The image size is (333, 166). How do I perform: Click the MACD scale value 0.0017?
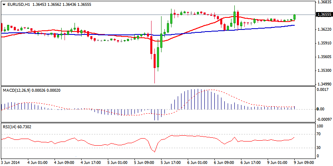[x=322, y=90]
